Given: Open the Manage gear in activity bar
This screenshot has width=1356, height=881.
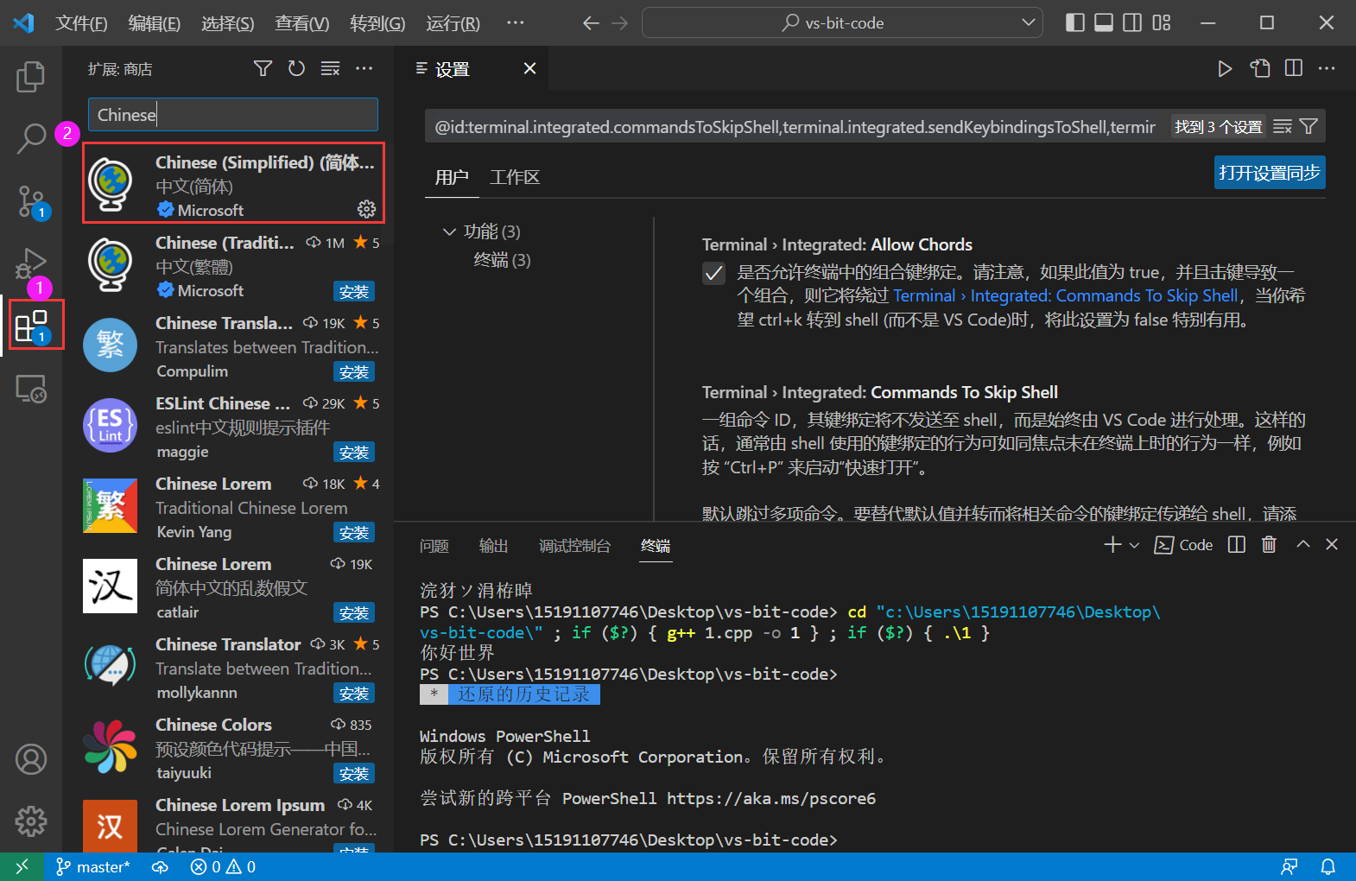Looking at the screenshot, I should tap(31, 821).
